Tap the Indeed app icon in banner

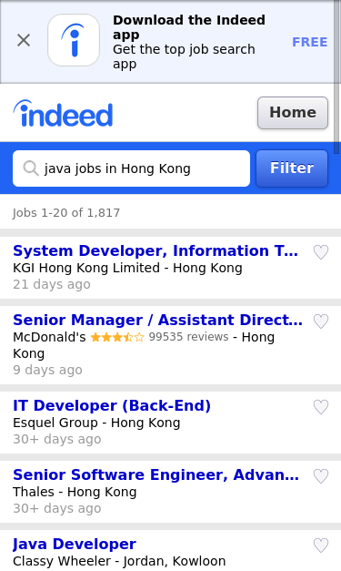[74, 40]
